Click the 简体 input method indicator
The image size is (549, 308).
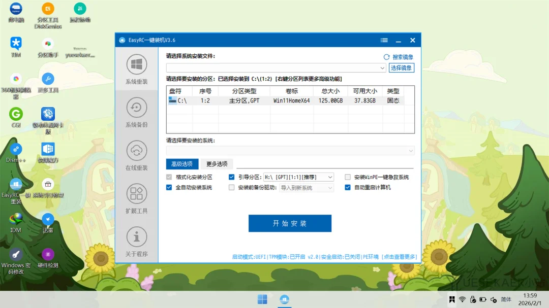tap(506, 299)
